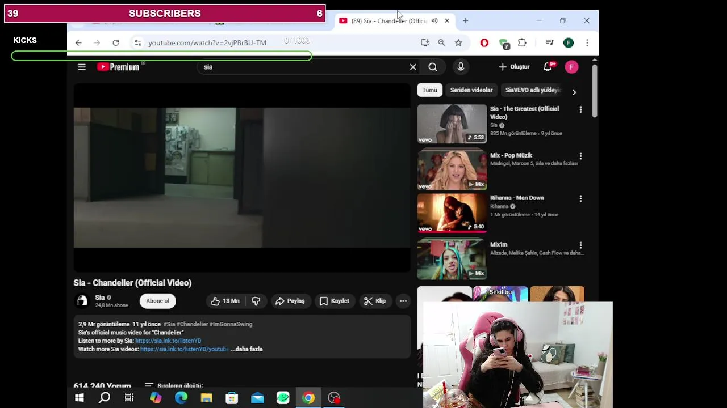
Task: Open the YouTube account avatar menu
Action: [x=571, y=67]
